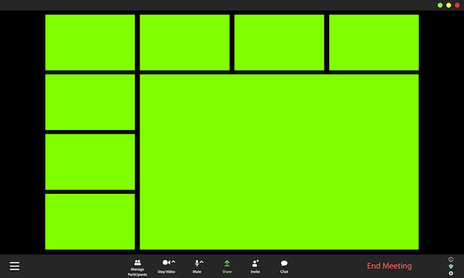Click the Stop Video camera icon
Image resolution: width=464 pixels, height=278 pixels.
point(166,262)
